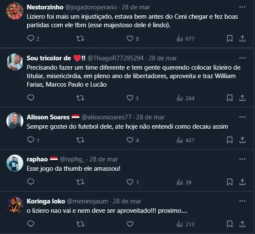The height and width of the screenshot is (234, 255).
Task: Open Alisson Soares' profile picture
Action: coord(15,121)
